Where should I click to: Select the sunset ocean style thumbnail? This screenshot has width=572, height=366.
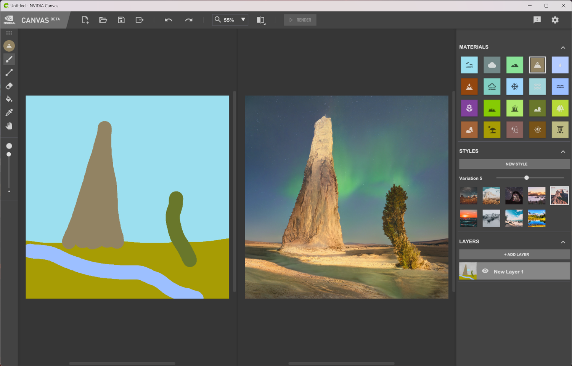(x=468, y=219)
